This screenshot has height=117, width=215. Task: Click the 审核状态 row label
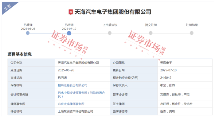point(16,78)
